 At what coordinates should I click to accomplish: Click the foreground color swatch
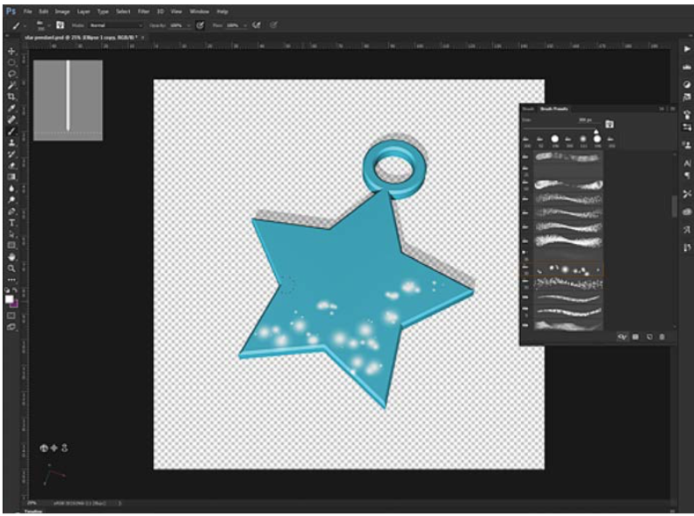pos(10,298)
